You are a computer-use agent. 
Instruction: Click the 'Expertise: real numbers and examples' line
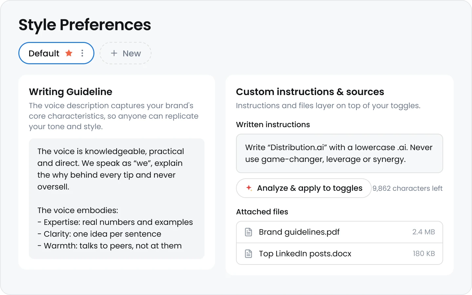[115, 222]
